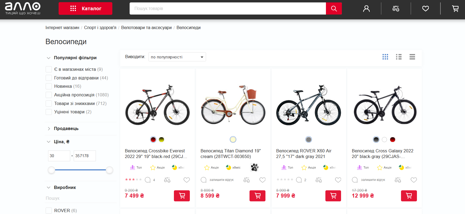Go to 'Спорт і здоров'я' breadcrumb
This screenshot has width=465, height=214.
coord(100,28)
